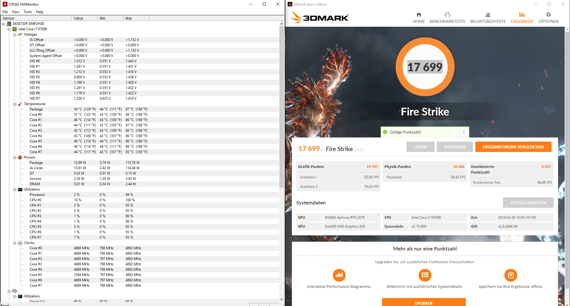The width and height of the screenshot is (570, 306).
Task: Select the DESKTOP-EMP2H38 computer icon
Action: click(x=9, y=24)
